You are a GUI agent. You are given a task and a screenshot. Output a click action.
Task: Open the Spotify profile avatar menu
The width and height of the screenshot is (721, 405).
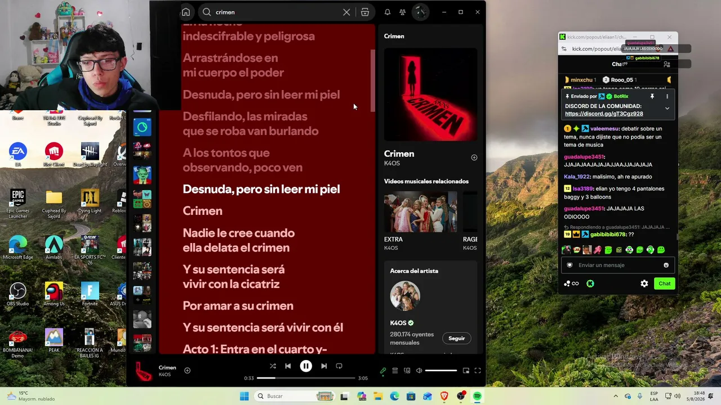420,12
